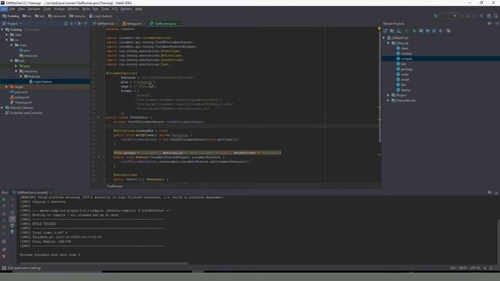Screen dimensions: 500x281
Task: Expand the .idea folder in Project tree
Action: (x=7, y=34)
